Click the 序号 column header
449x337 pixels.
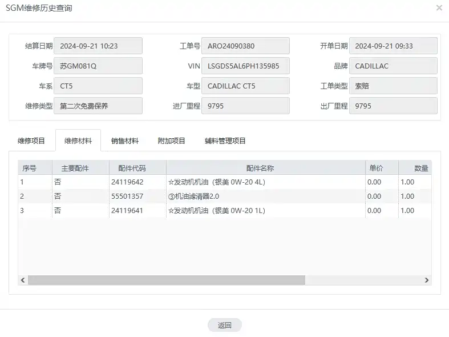point(35,168)
